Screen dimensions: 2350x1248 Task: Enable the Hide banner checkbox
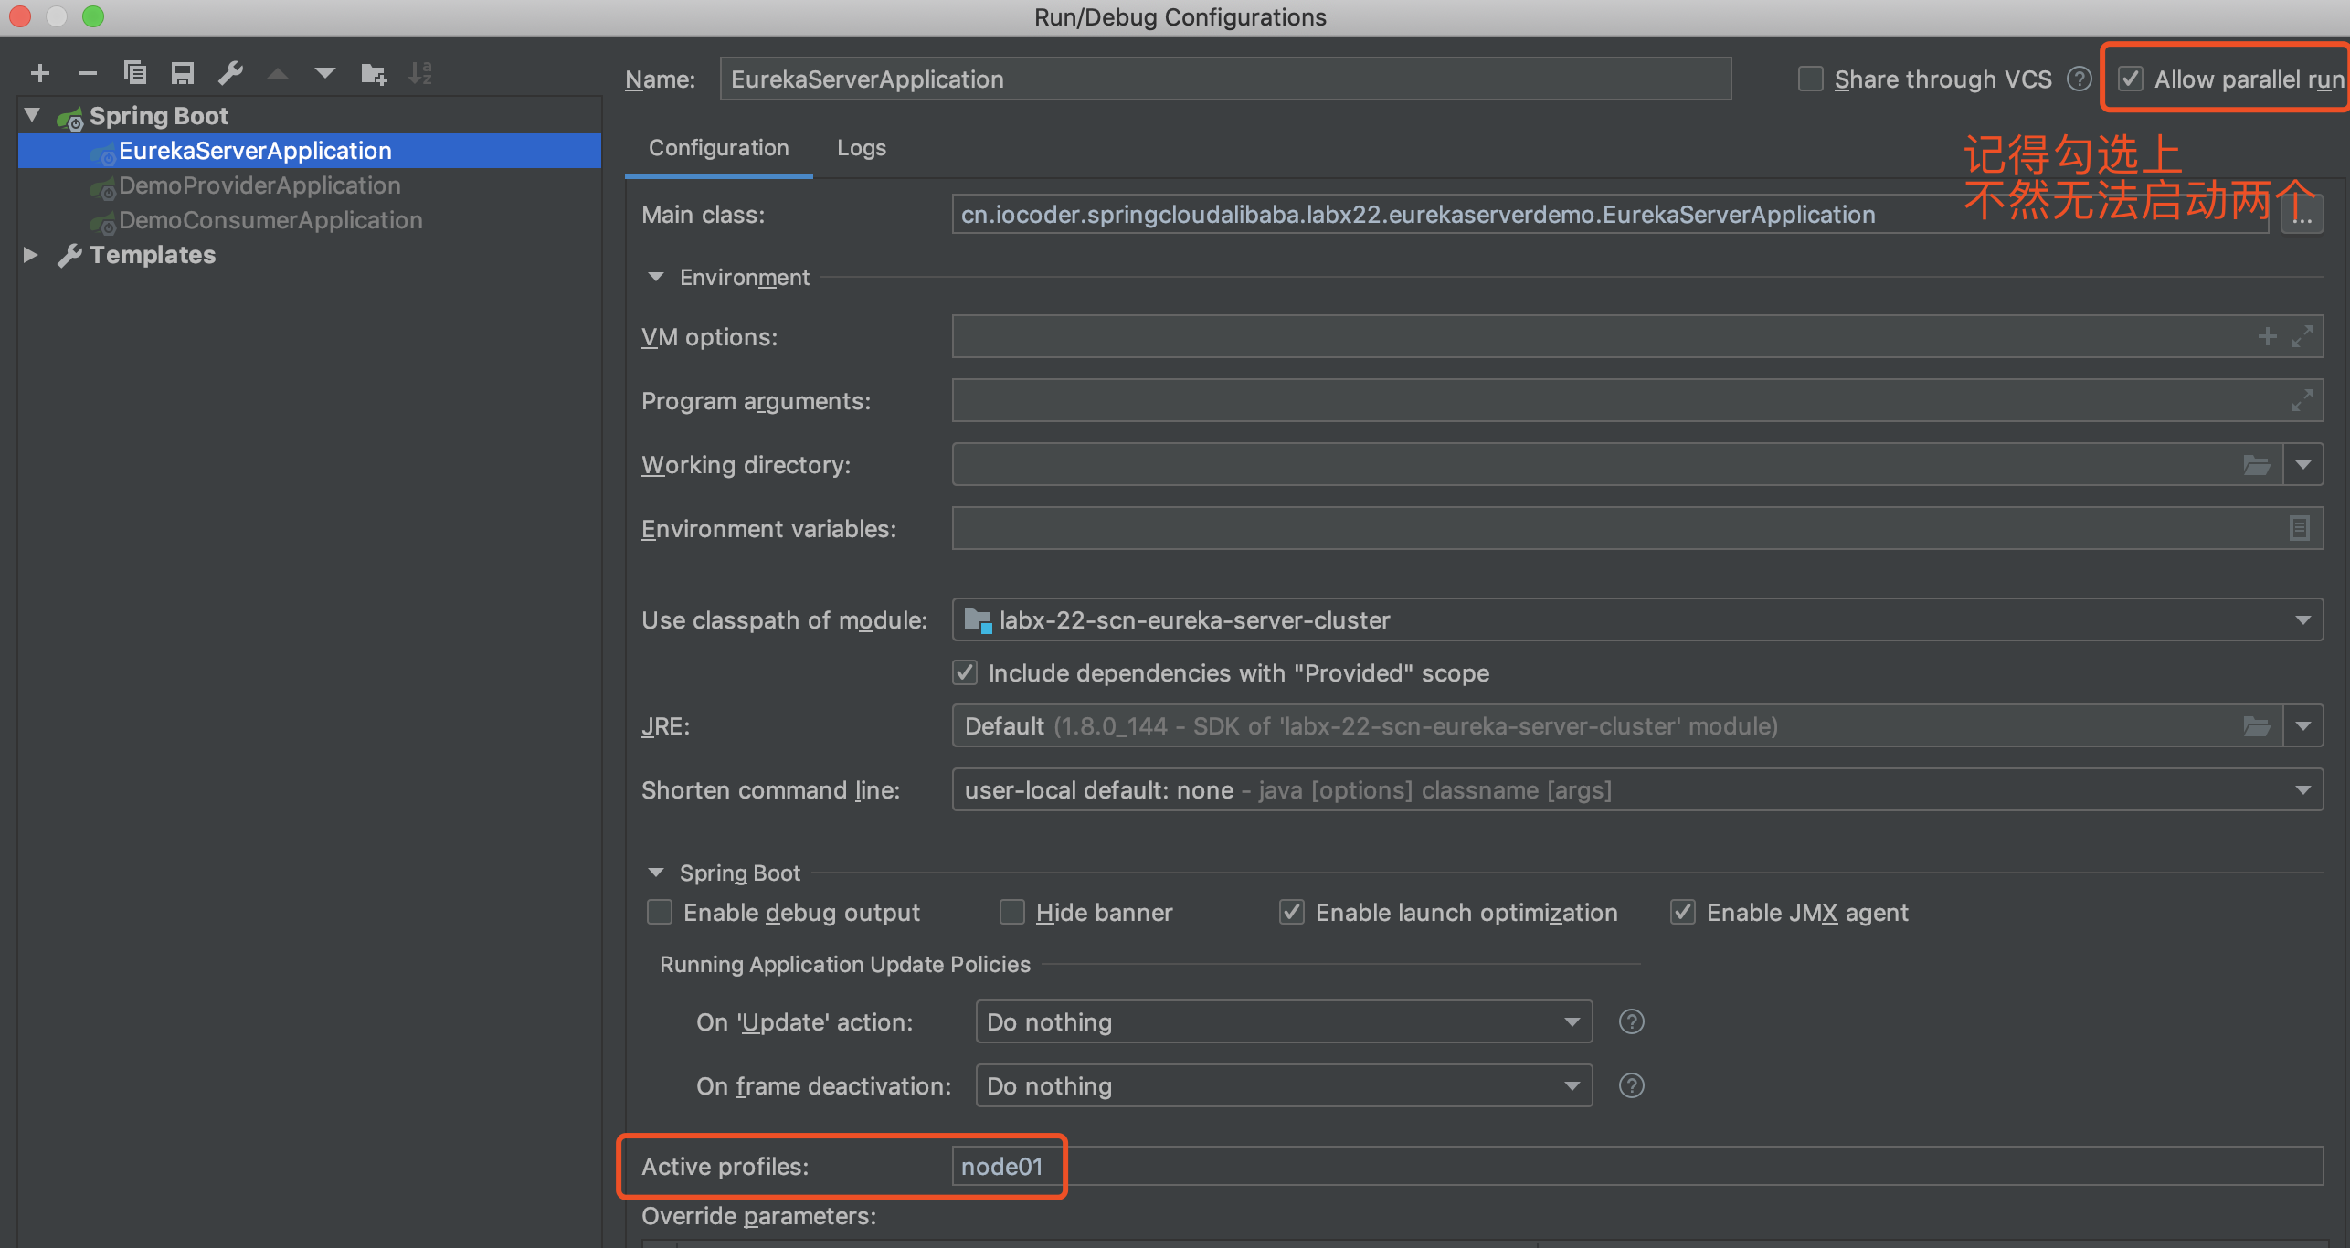coord(1011,912)
